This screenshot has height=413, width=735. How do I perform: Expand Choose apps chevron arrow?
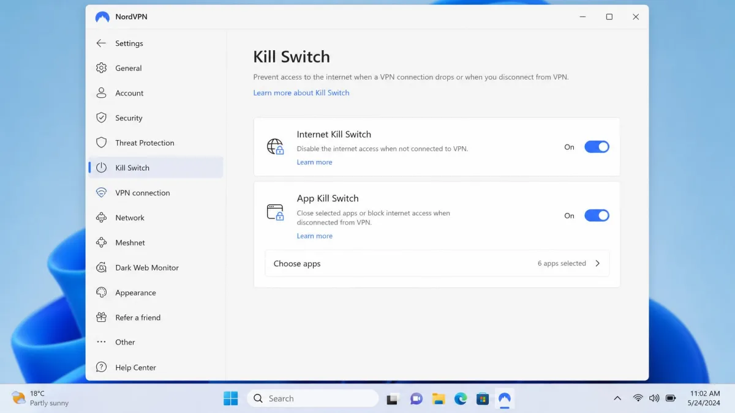[598, 264]
